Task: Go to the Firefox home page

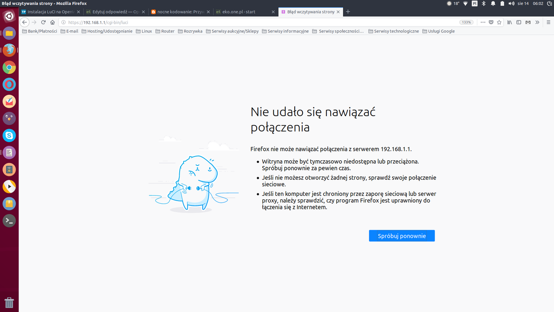Action: coord(52,22)
